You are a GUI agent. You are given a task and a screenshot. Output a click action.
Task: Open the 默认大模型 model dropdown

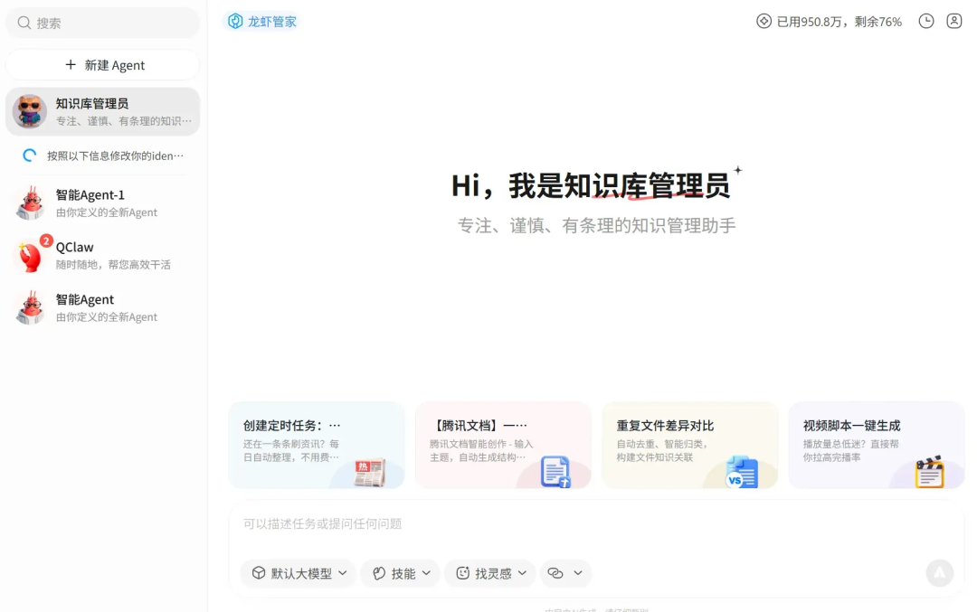299,573
